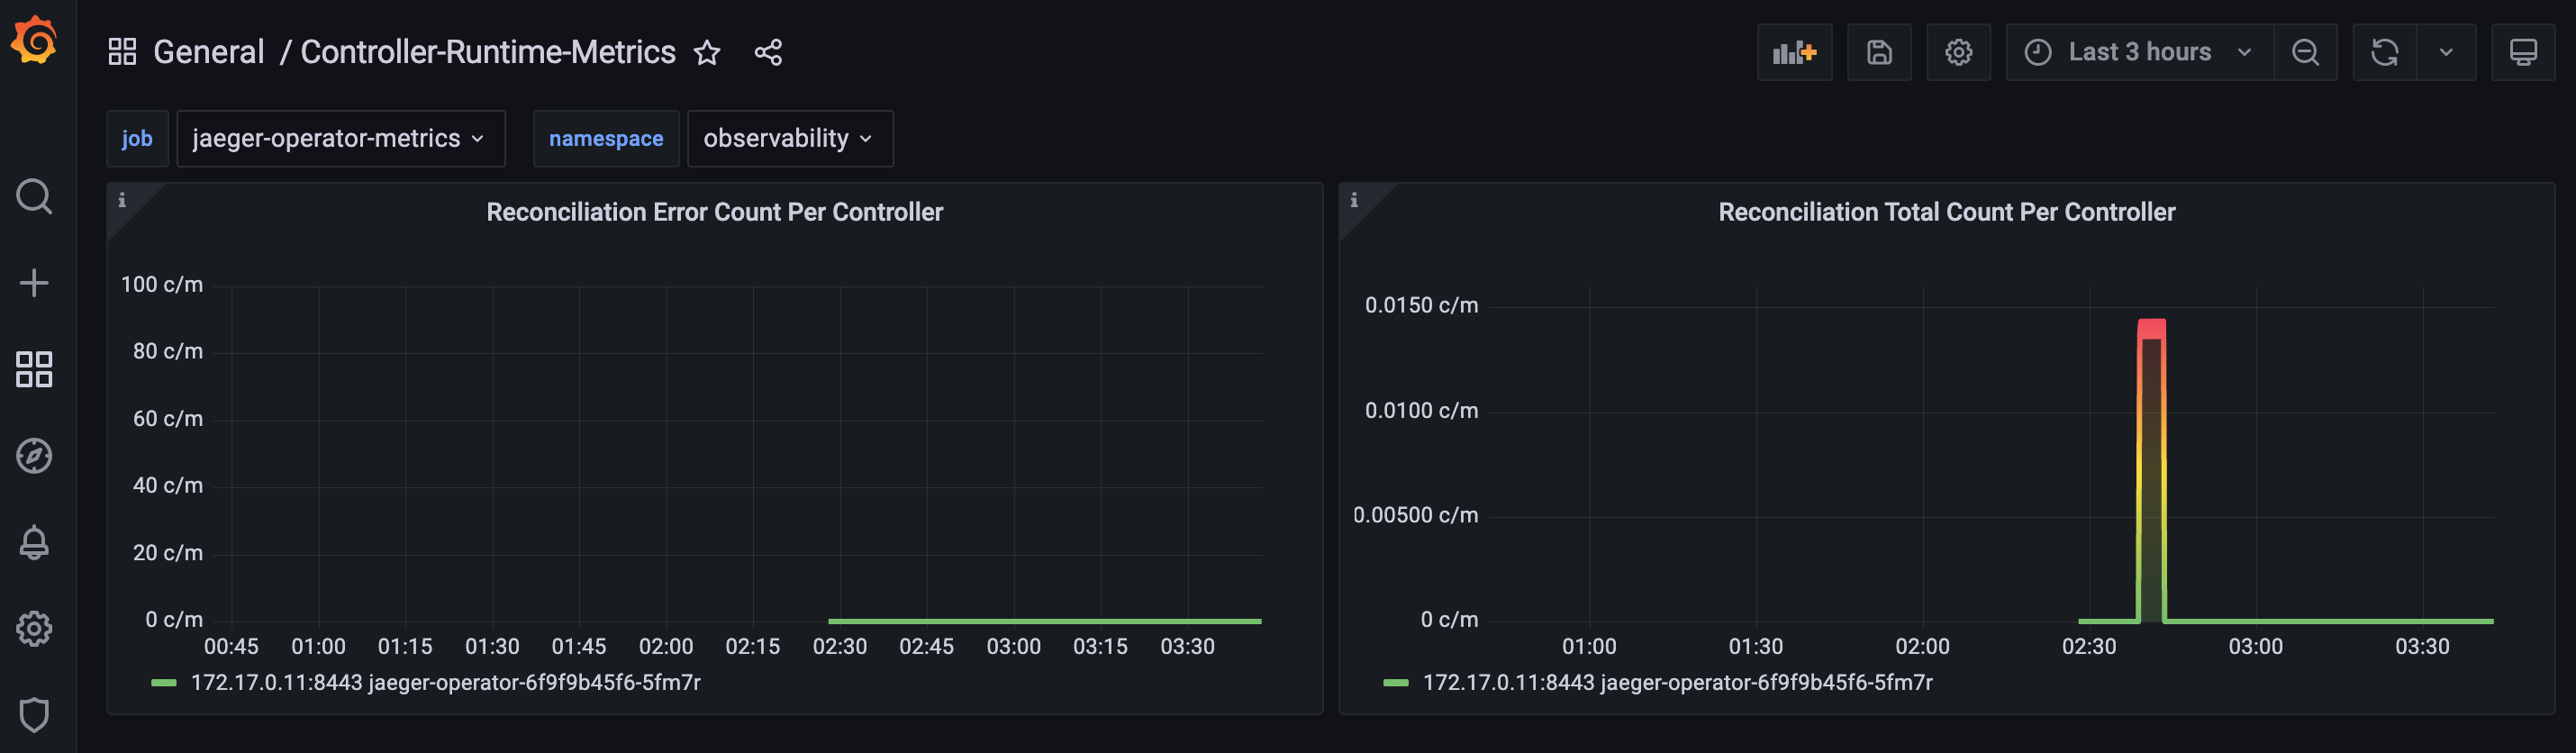Viewport: 2576px width, 753px height.
Task: Cycle view mode with the monitor icon
Action: 2523,52
